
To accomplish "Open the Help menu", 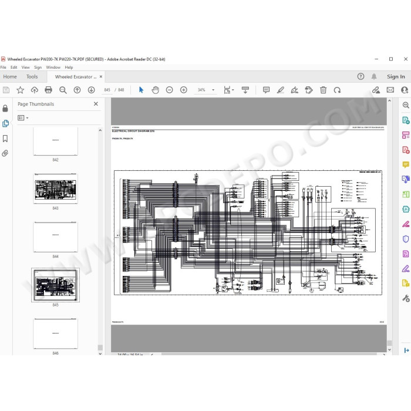I will [69, 68].
